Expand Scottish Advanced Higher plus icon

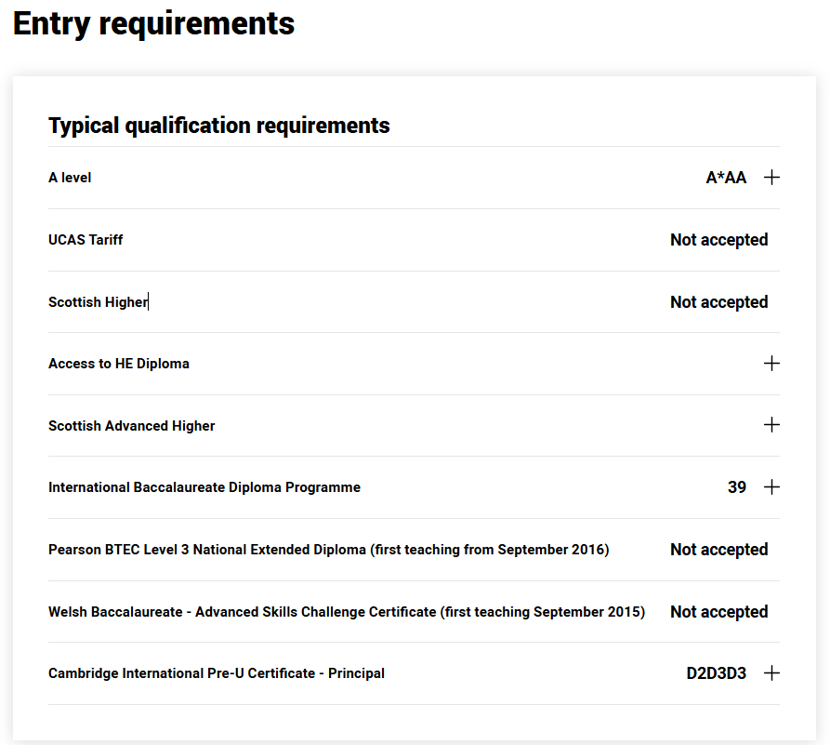(771, 425)
